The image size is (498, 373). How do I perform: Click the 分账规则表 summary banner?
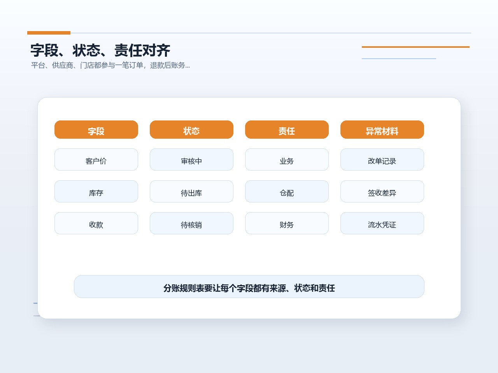pos(249,287)
